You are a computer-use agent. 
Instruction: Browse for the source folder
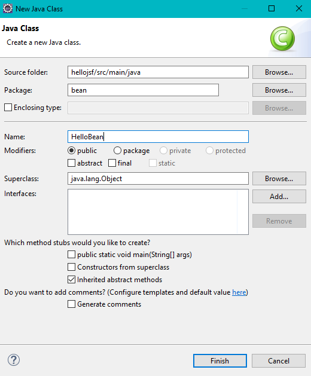click(x=279, y=72)
